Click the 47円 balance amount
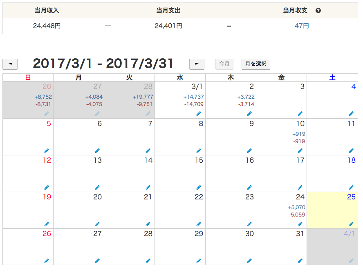Viewport: 363px width, 272px height. (302, 26)
